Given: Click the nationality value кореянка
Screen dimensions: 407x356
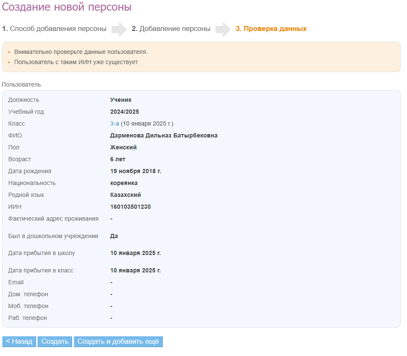Looking at the screenshot, I should point(124,183).
